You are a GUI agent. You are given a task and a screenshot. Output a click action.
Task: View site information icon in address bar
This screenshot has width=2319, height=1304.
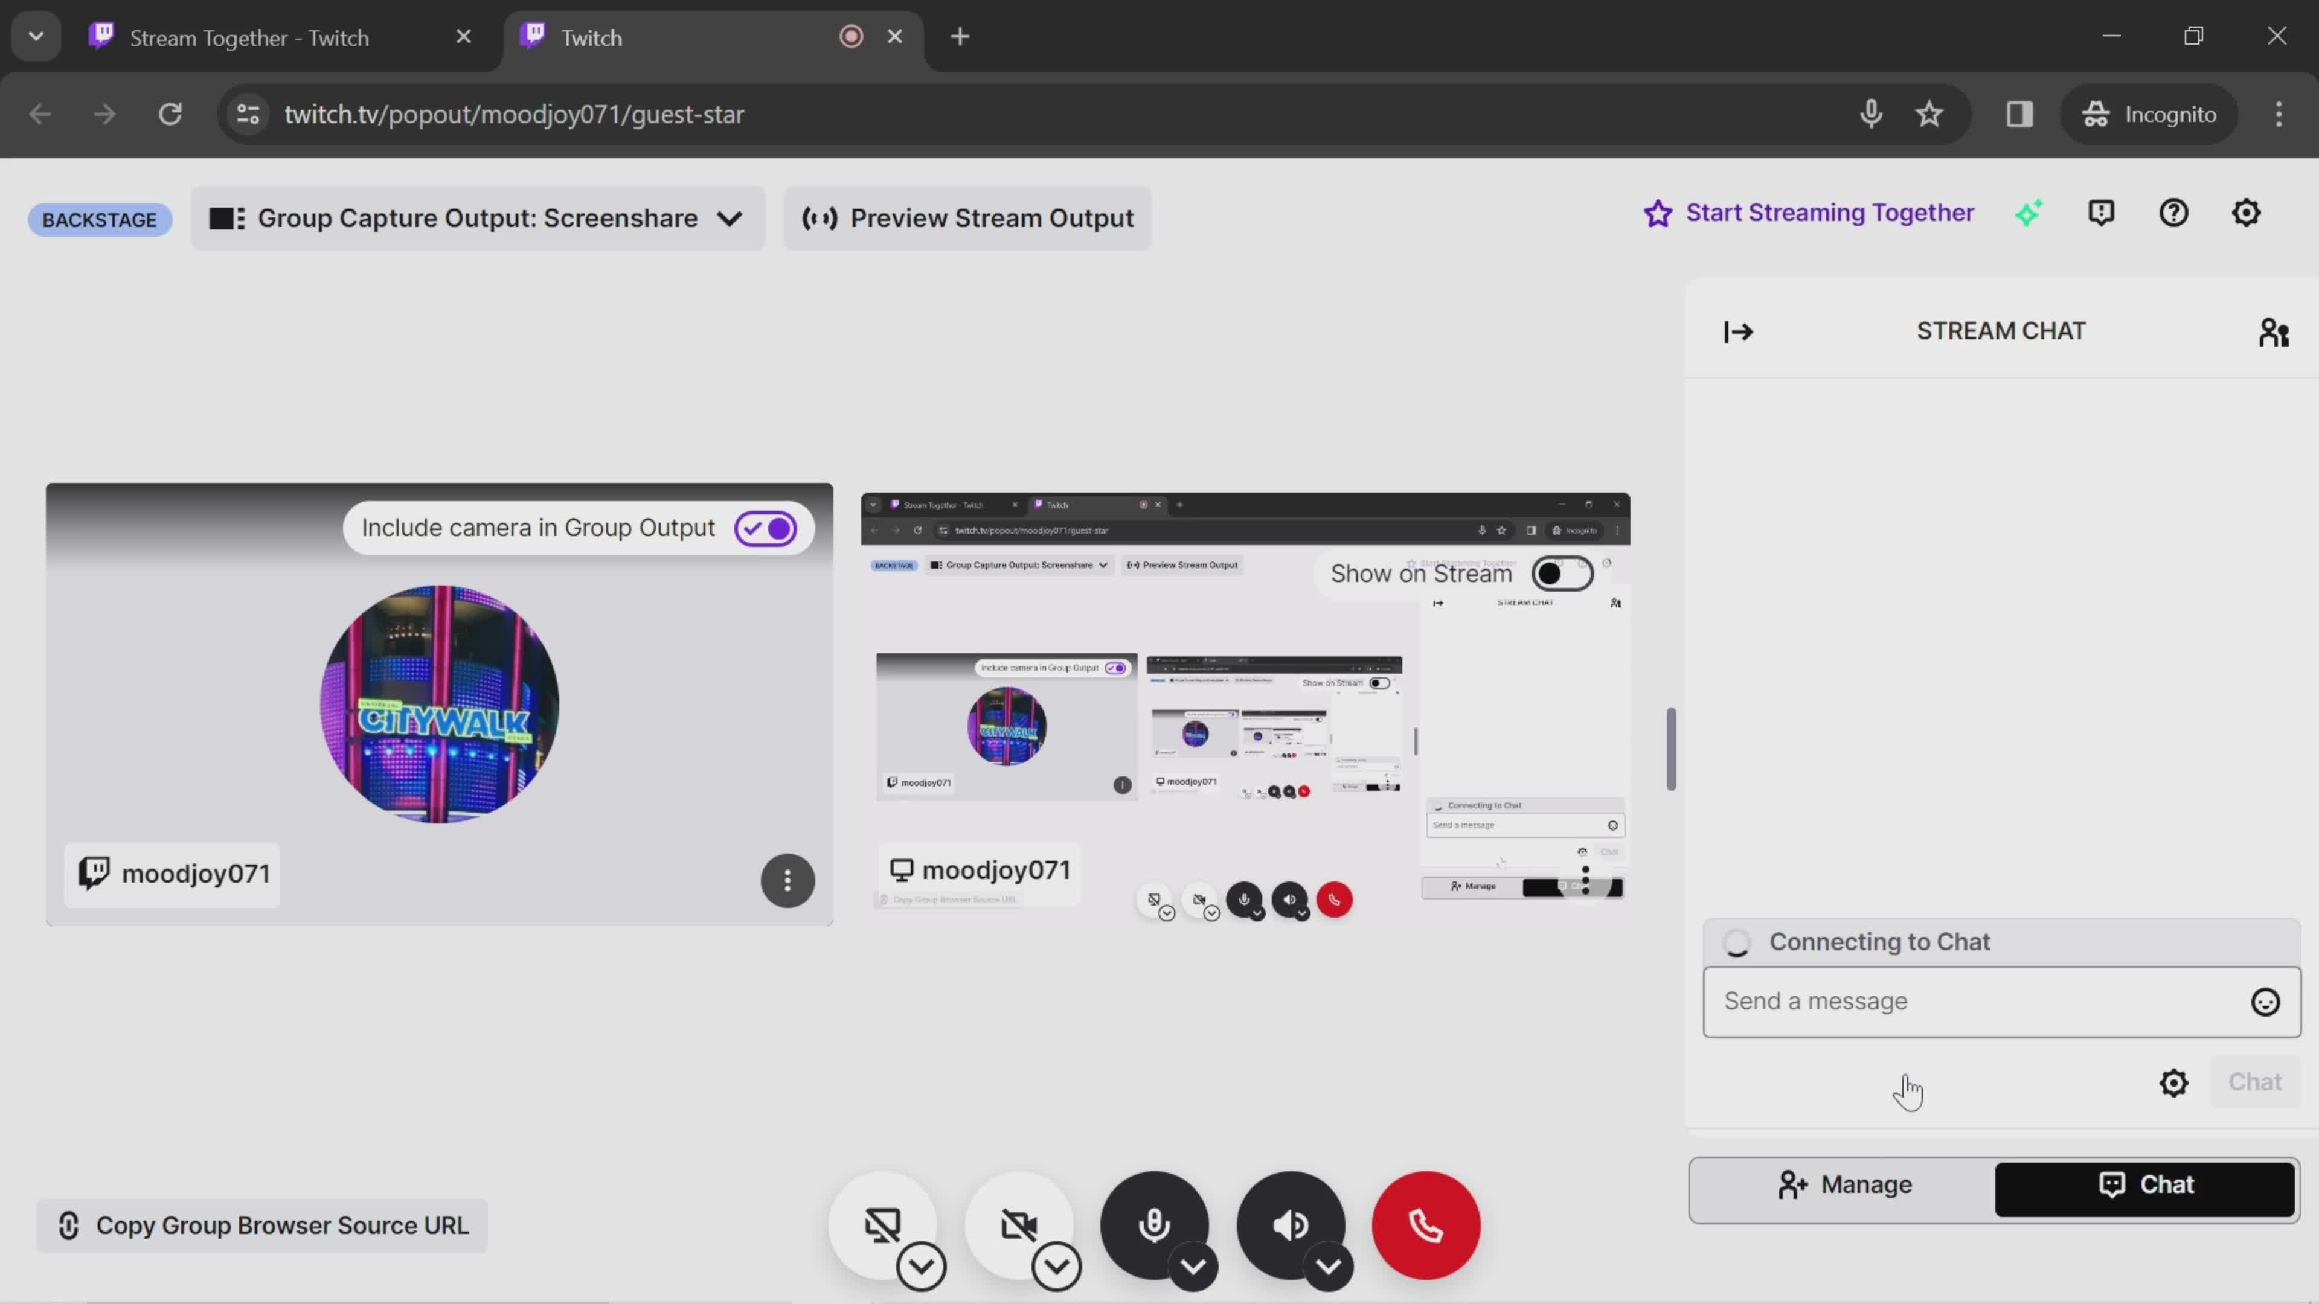(248, 114)
